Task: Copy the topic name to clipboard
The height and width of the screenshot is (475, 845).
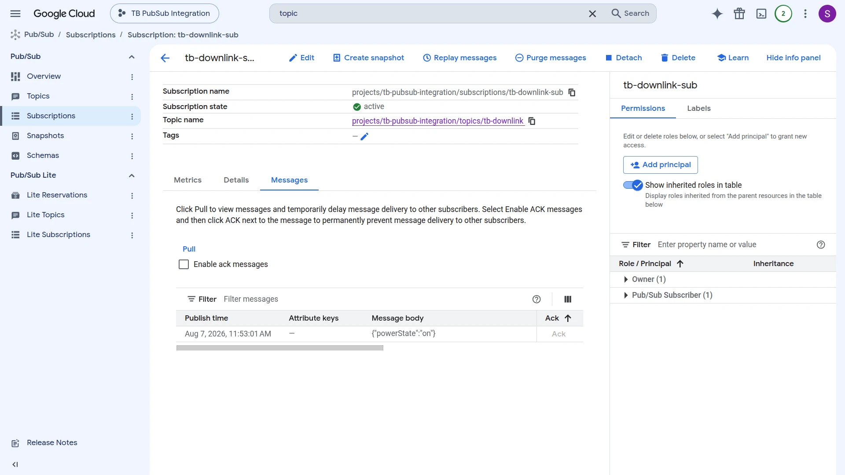Action: click(532, 121)
